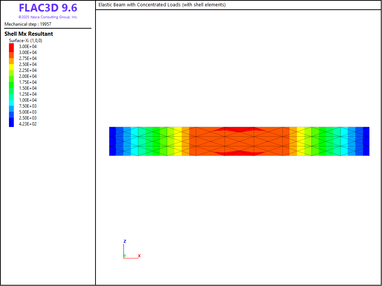Click the dark blue right end of beam
The height and width of the screenshot is (286, 382).
coord(366,141)
